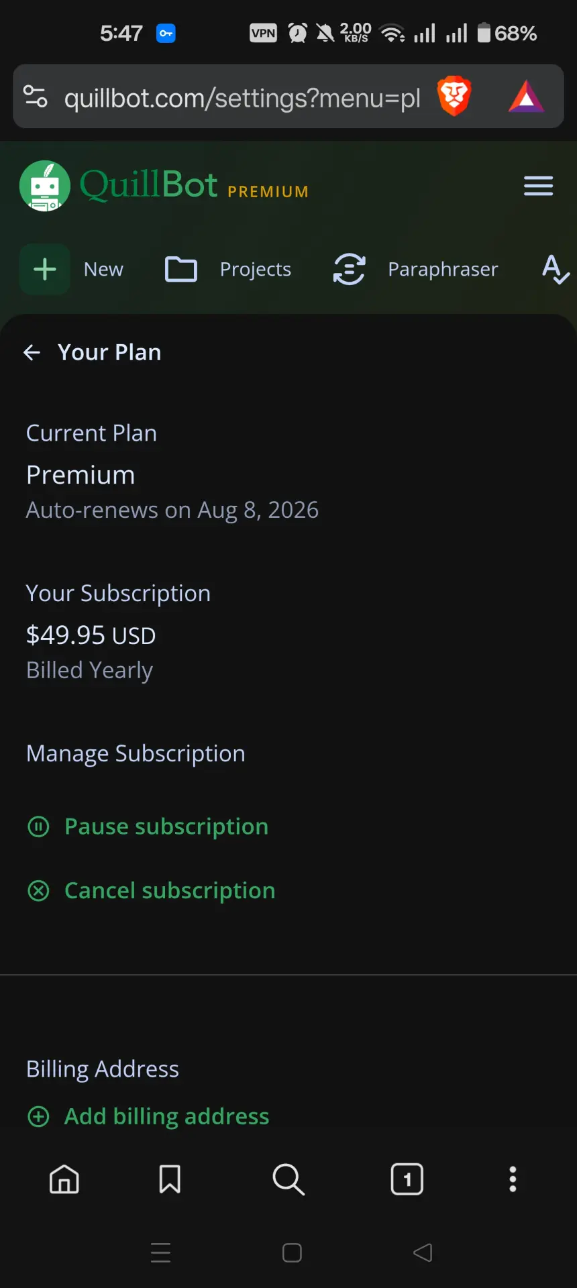Tap the browser search button
577x1288 pixels.
coord(288,1179)
